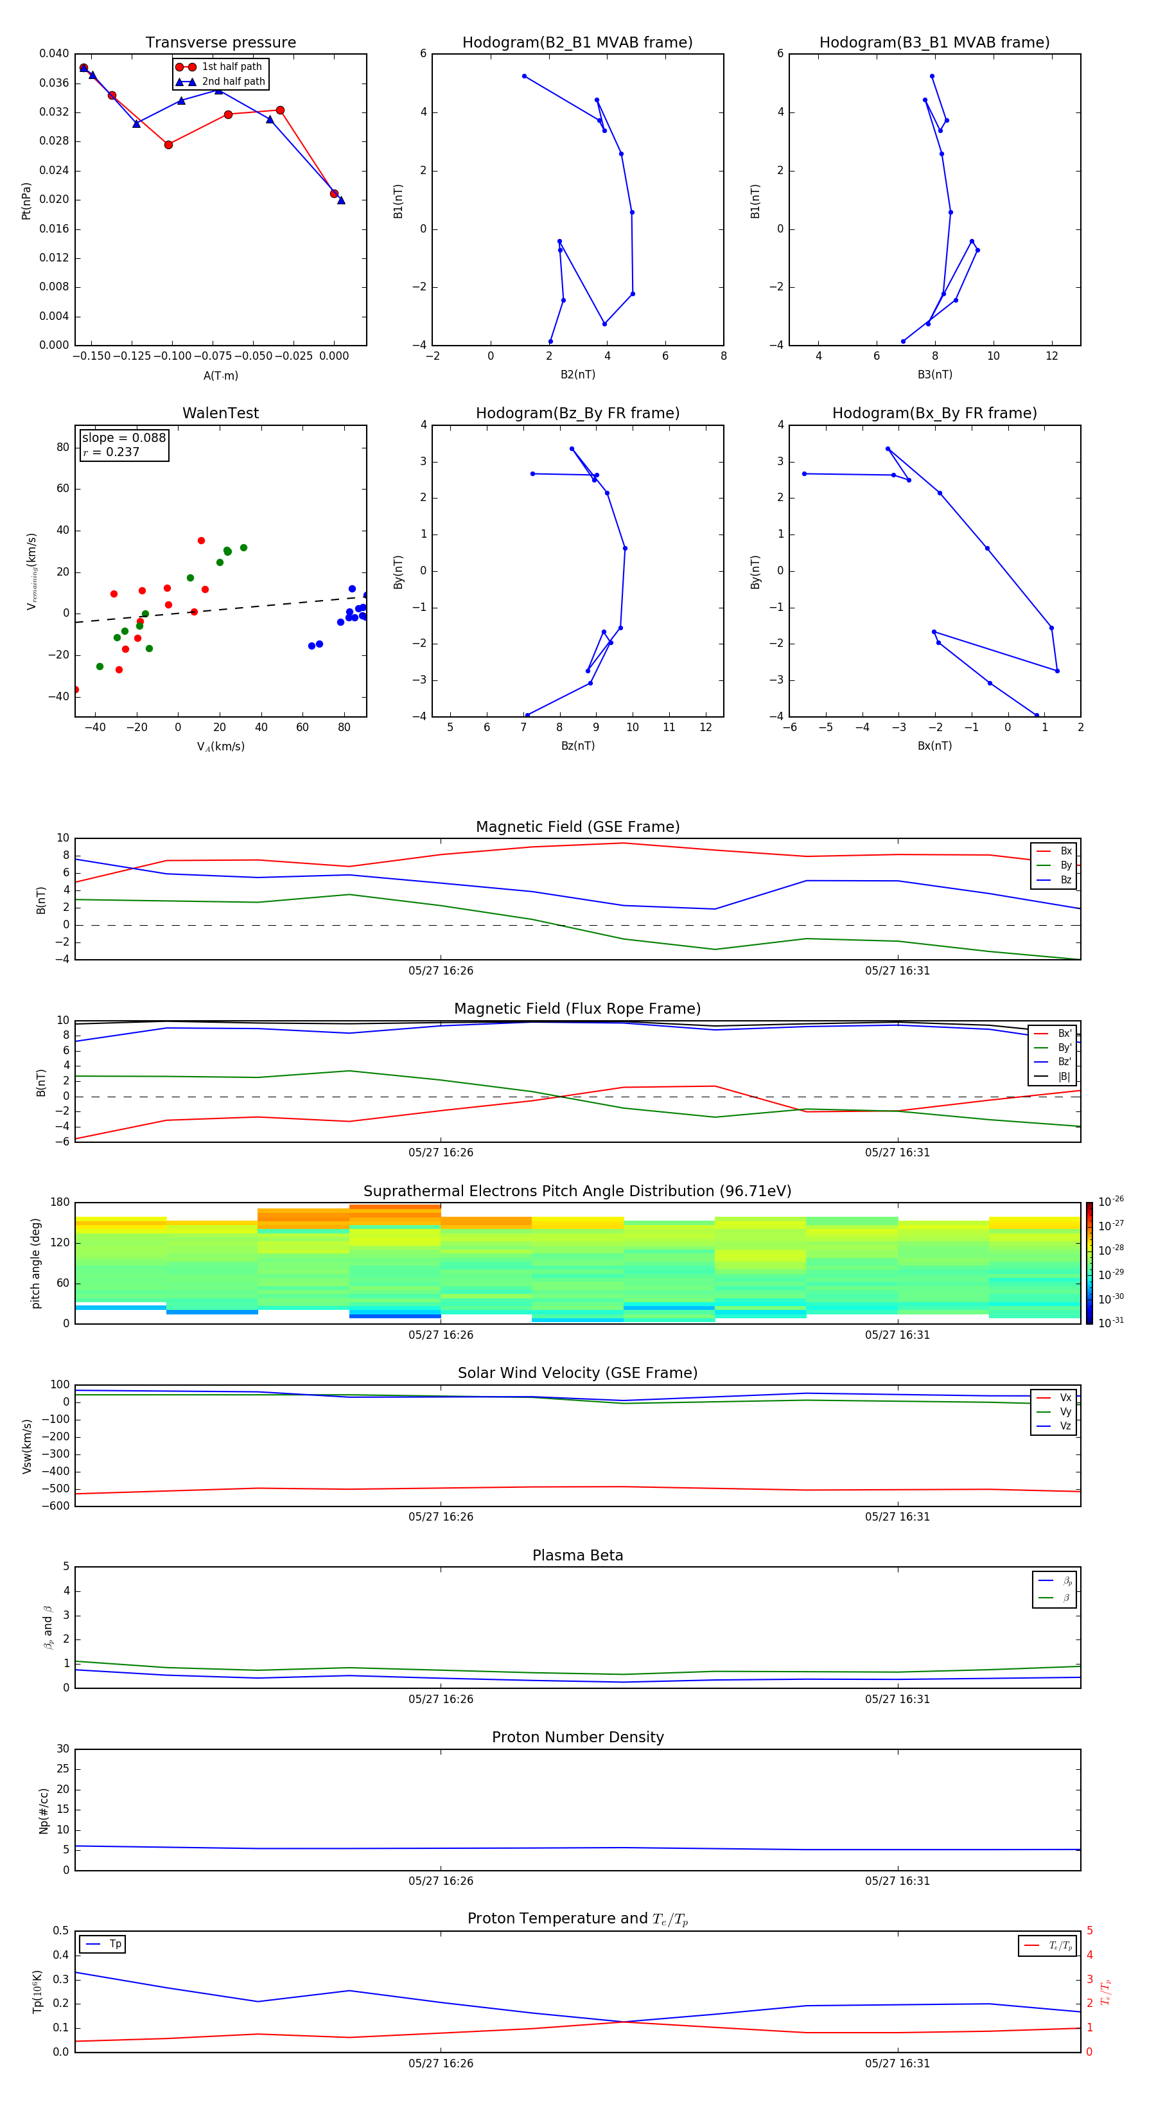This screenshot has width=1156, height=2120.
Task: Select the "slope = 0.088" annotation text
Action: point(123,438)
